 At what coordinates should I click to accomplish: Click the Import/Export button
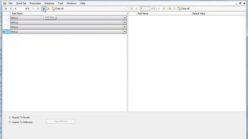60,121
